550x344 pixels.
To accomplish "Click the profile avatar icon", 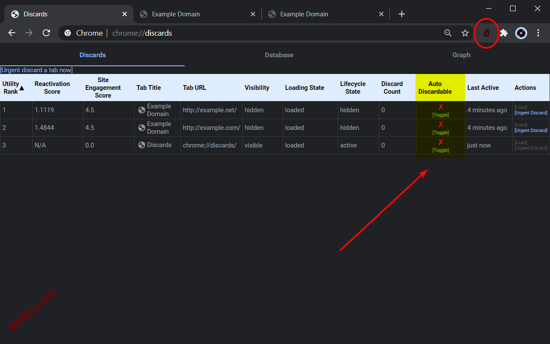I will [x=521, y=33].
